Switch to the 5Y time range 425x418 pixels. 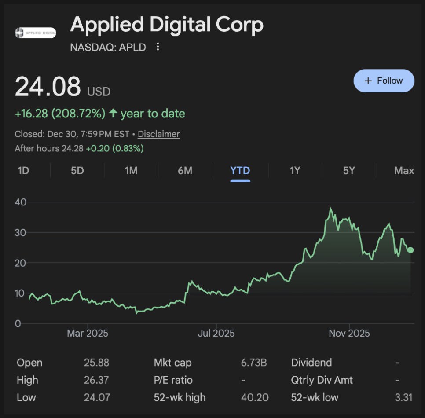tap(349, 171)
